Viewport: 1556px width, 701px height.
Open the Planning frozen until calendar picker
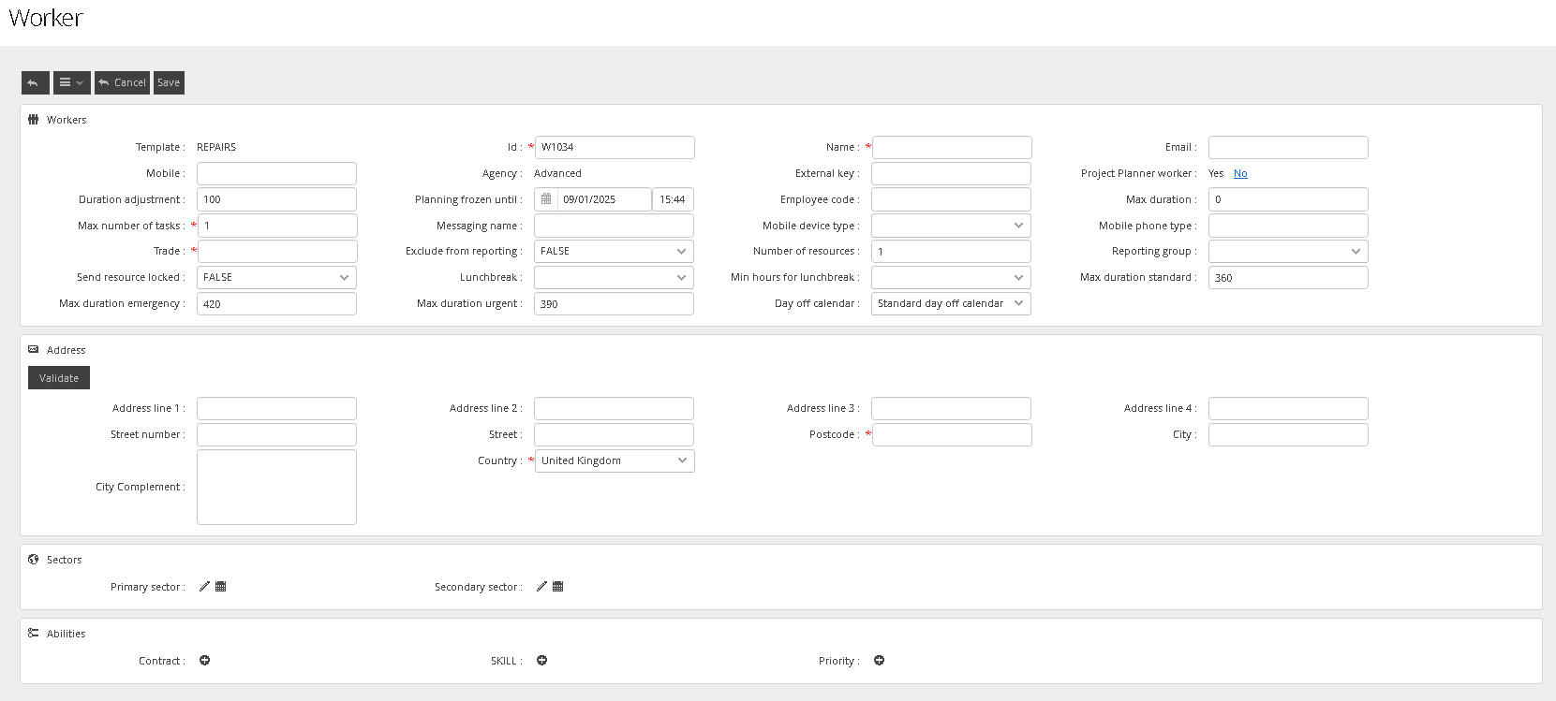546,199
